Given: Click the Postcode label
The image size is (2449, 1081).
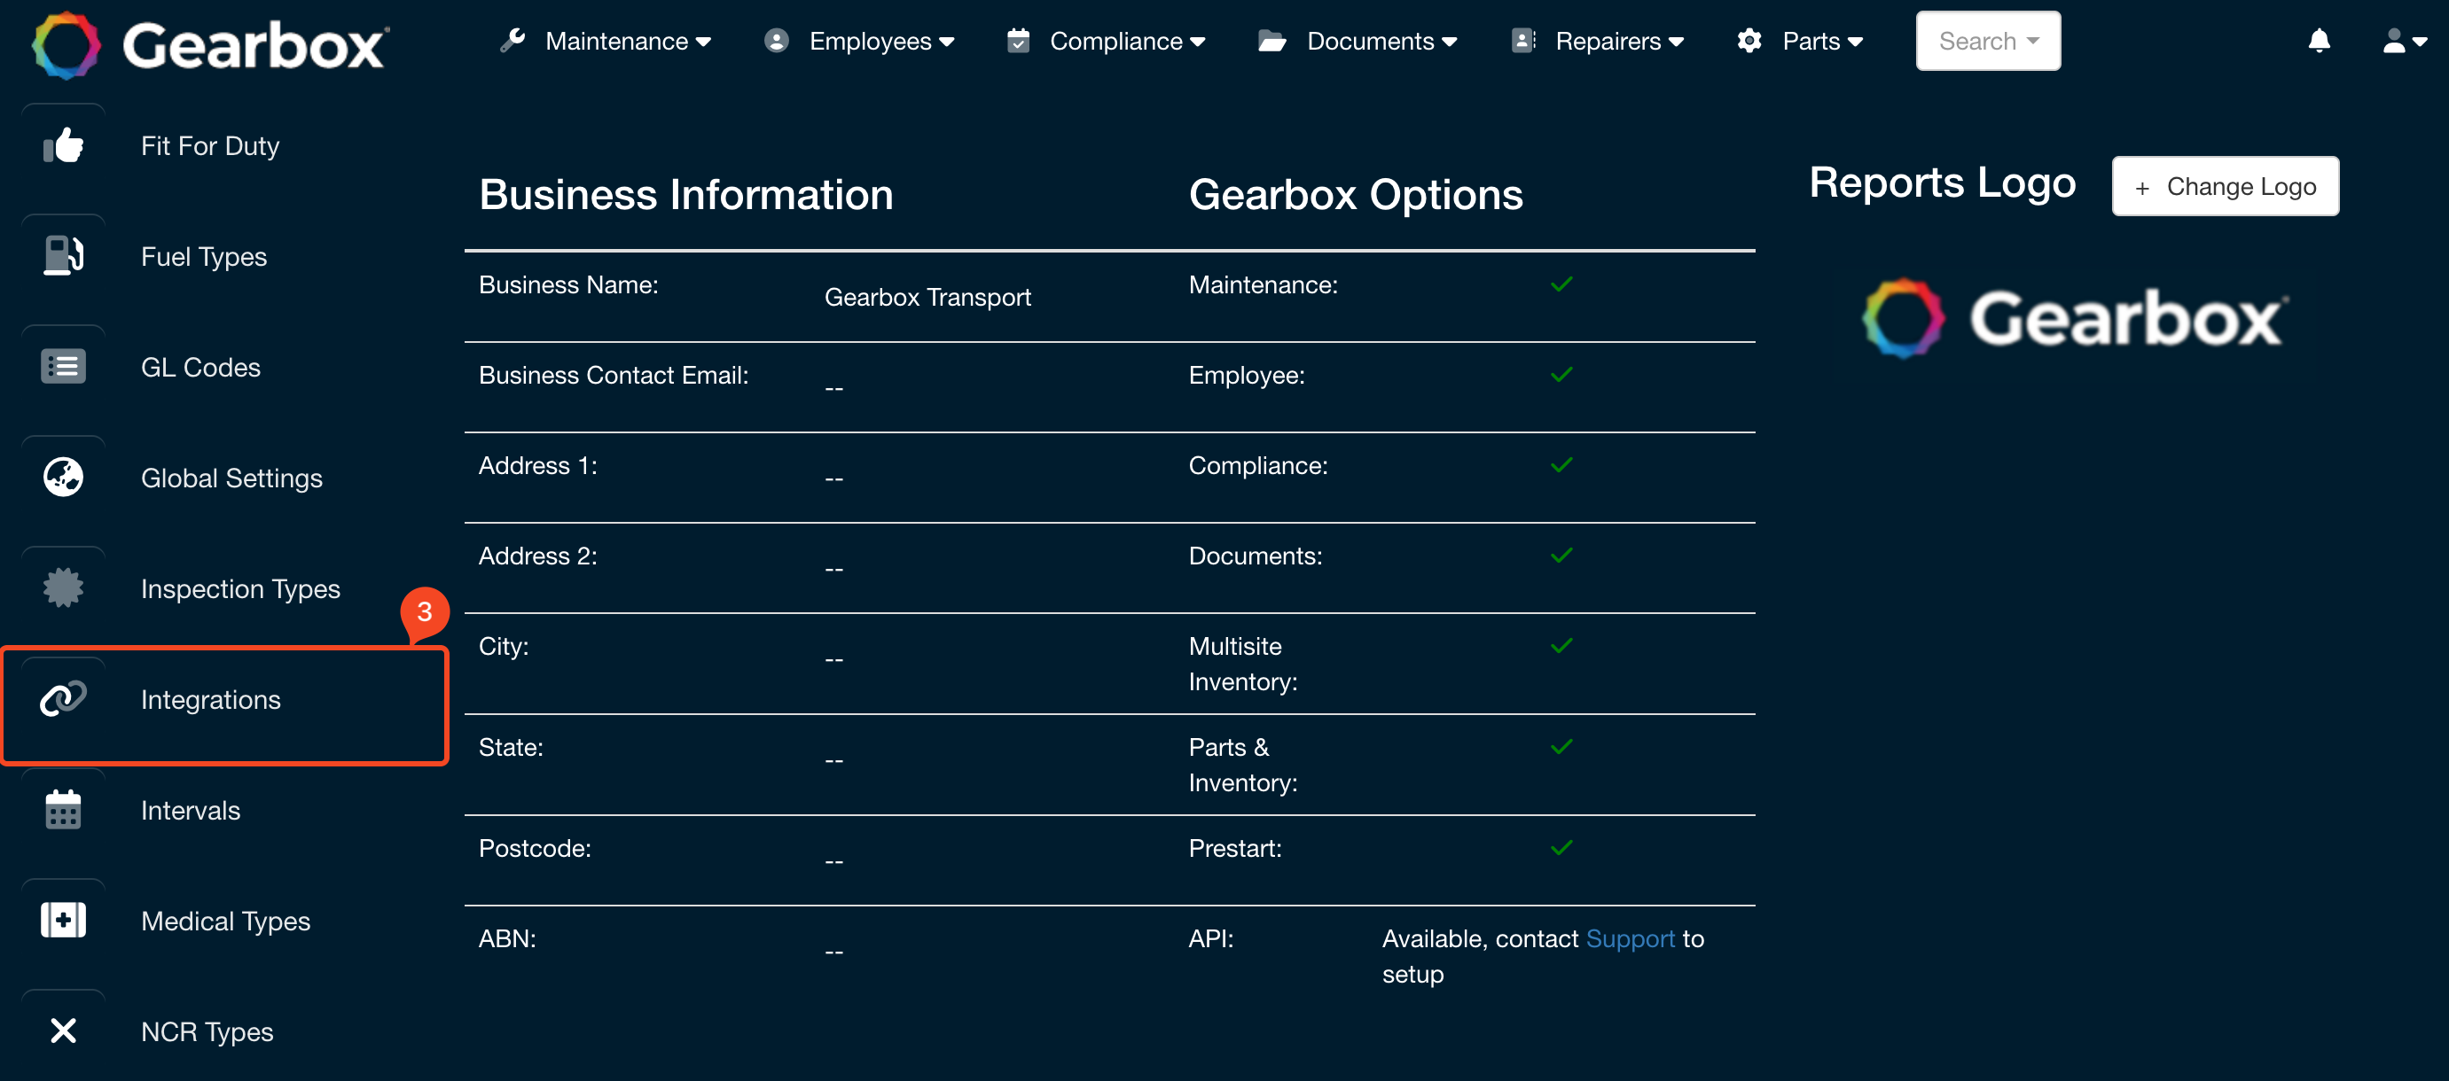Looking at the screenshot, I should pos(535,847).
